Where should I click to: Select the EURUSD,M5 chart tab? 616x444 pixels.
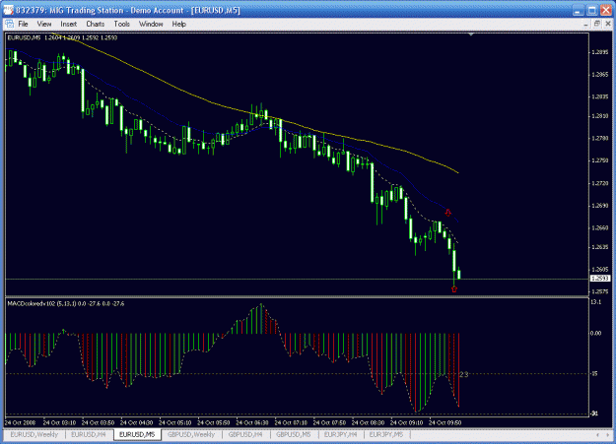137,434
